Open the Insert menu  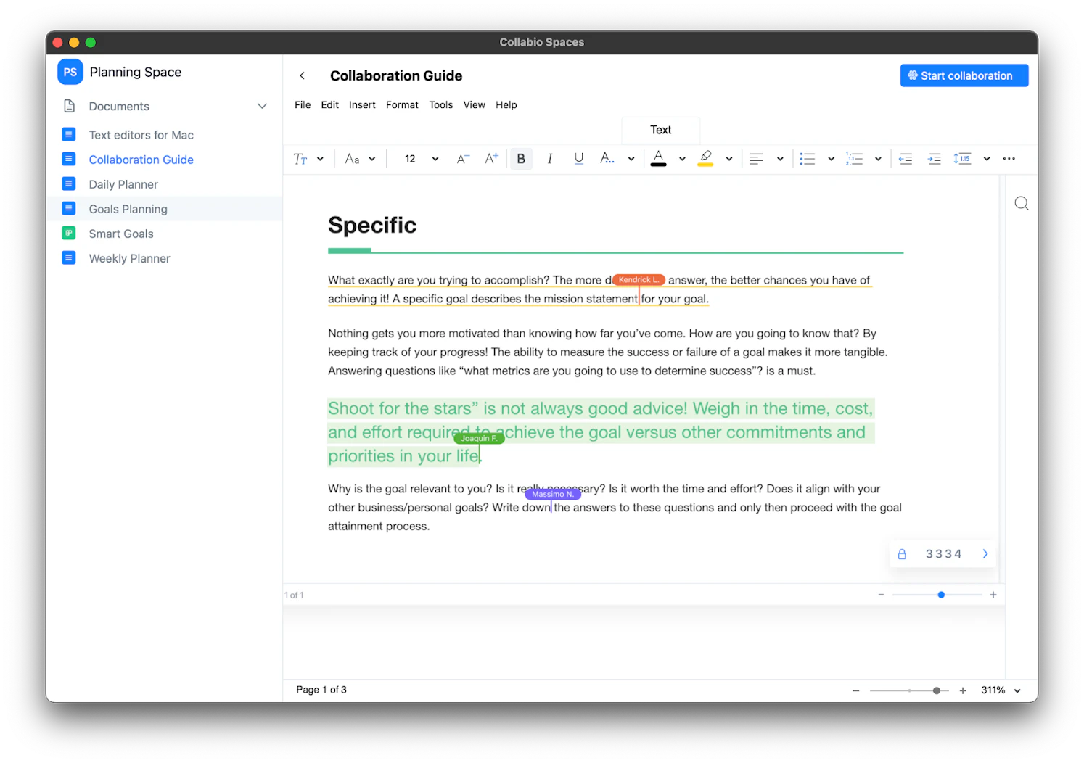click(362, 105)
